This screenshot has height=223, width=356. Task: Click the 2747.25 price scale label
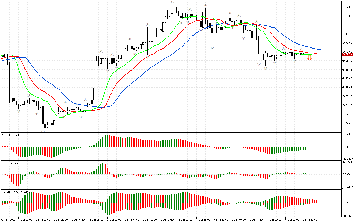pos(348,123)
